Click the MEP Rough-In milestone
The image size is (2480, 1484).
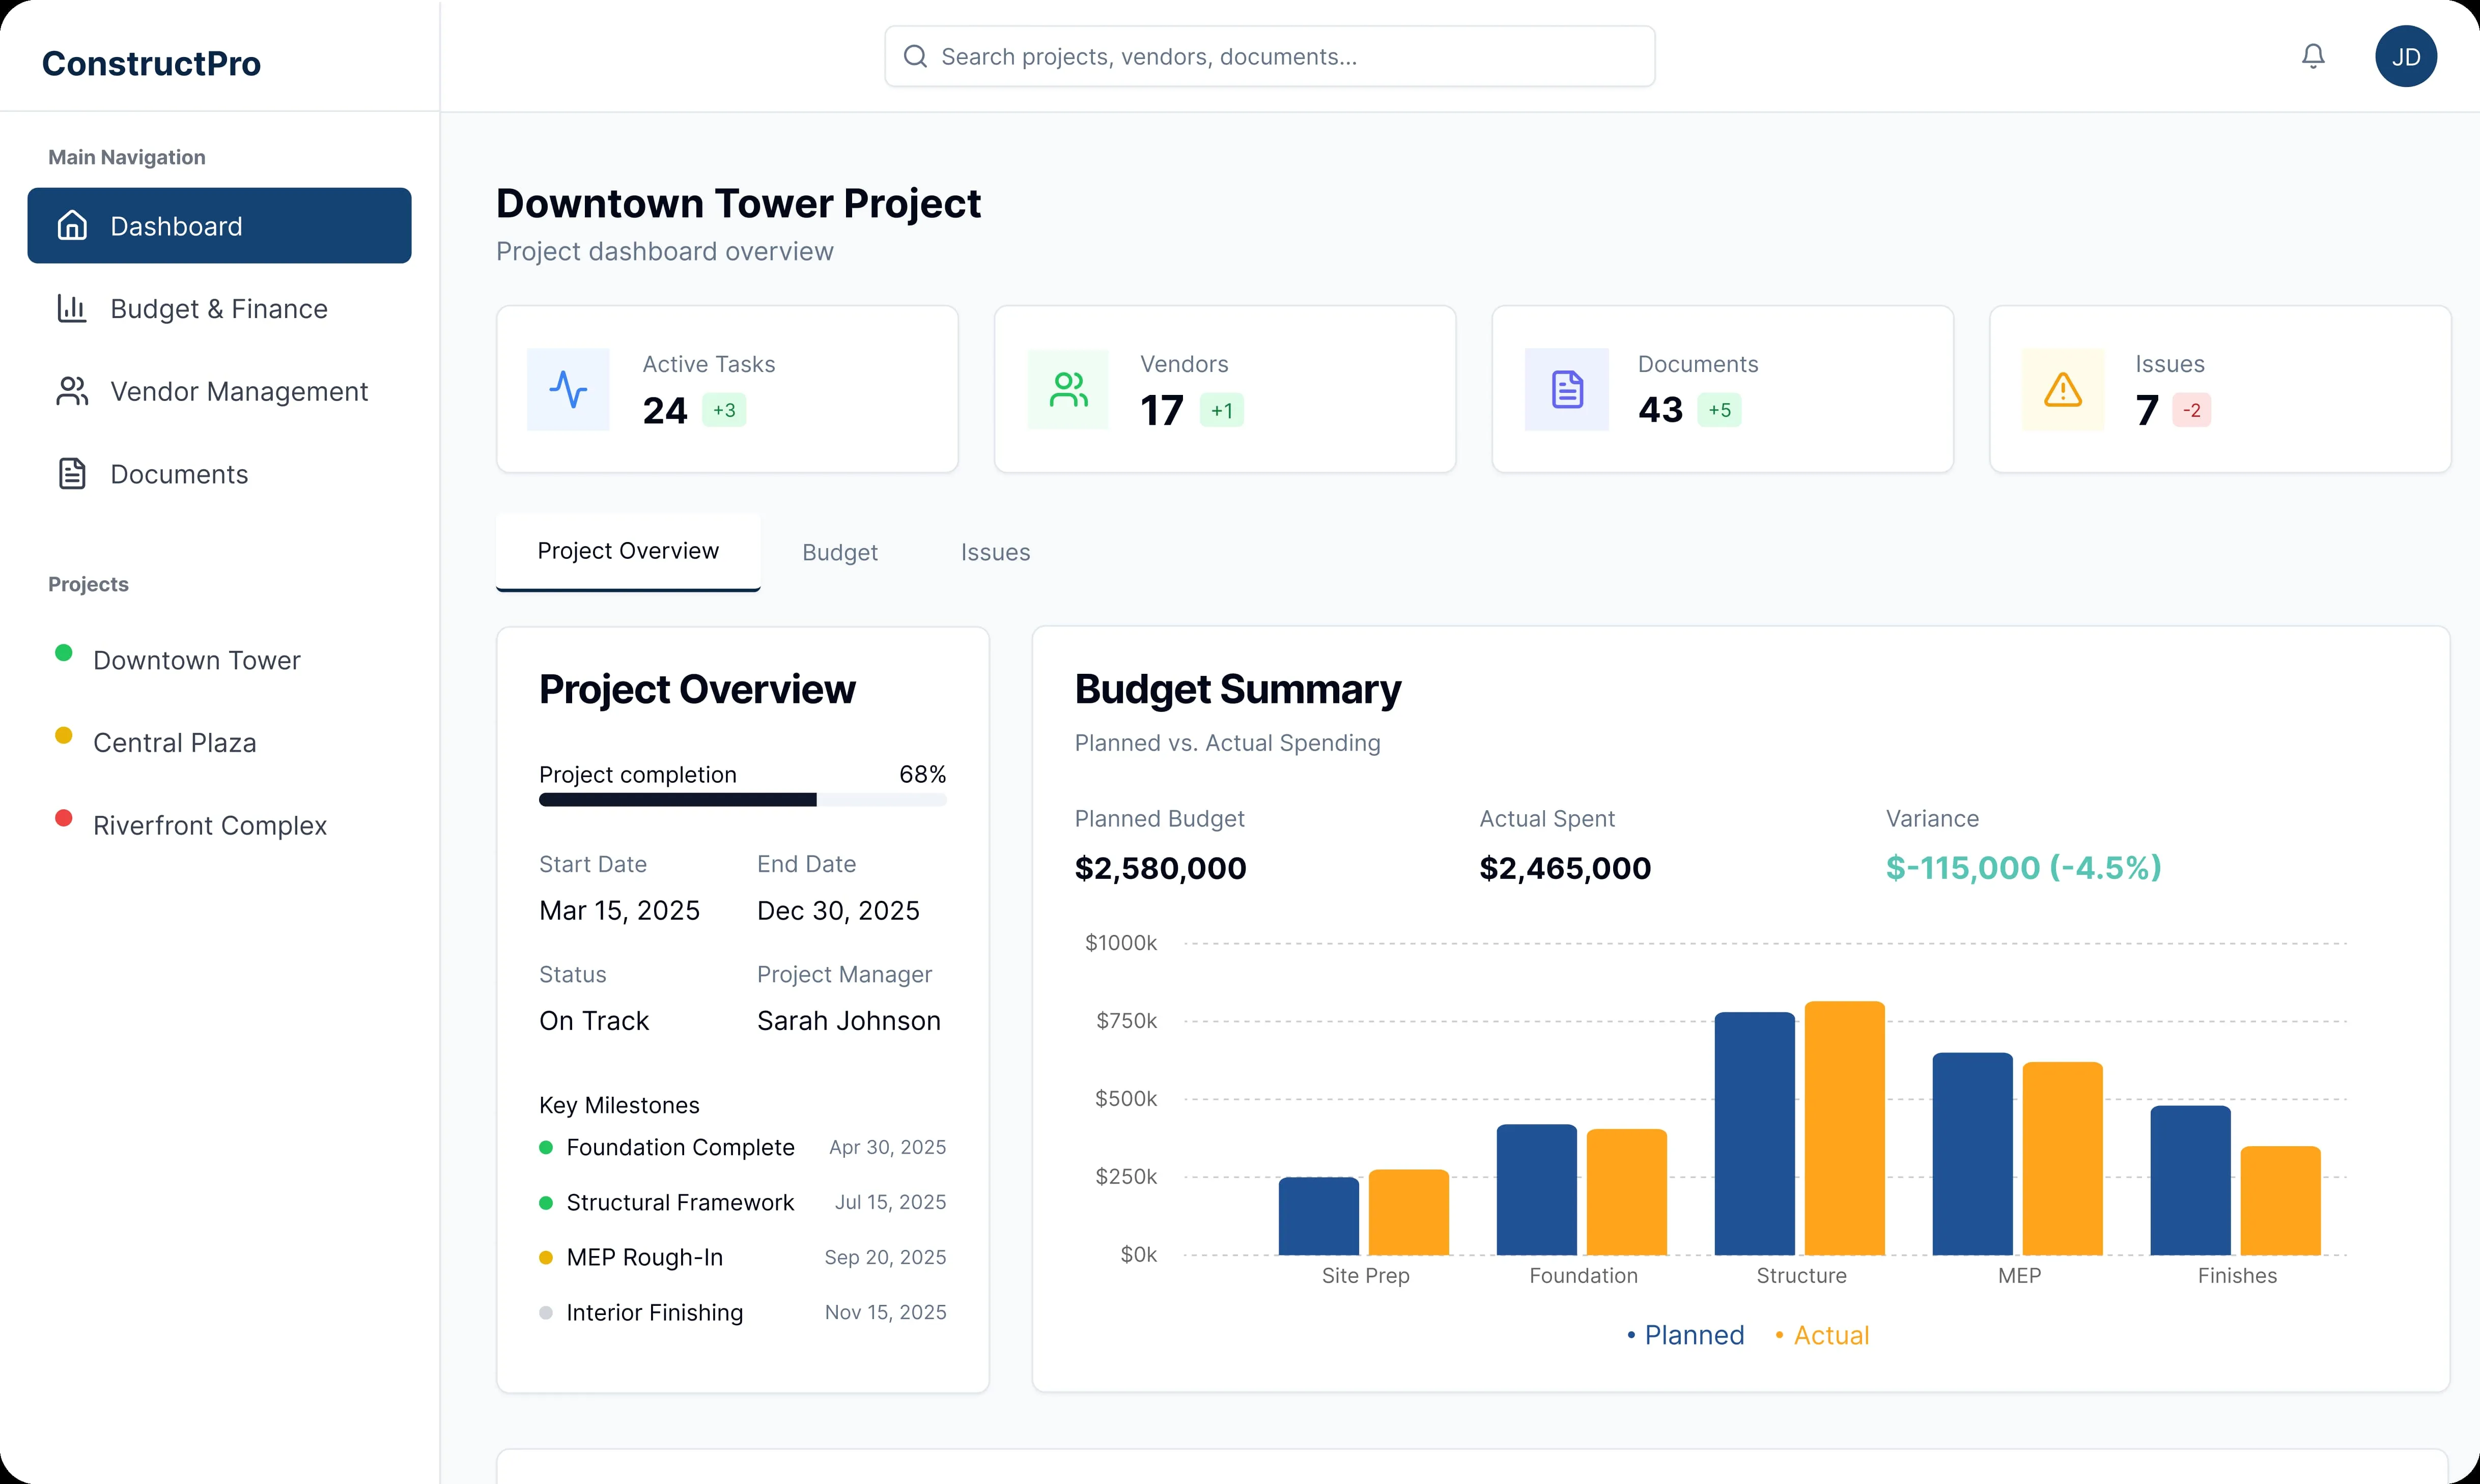point(742,1257)
